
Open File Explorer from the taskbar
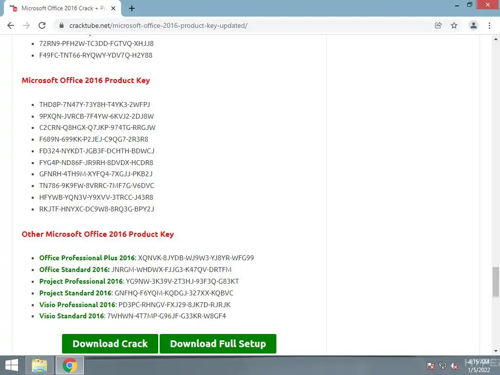(40, 365)
